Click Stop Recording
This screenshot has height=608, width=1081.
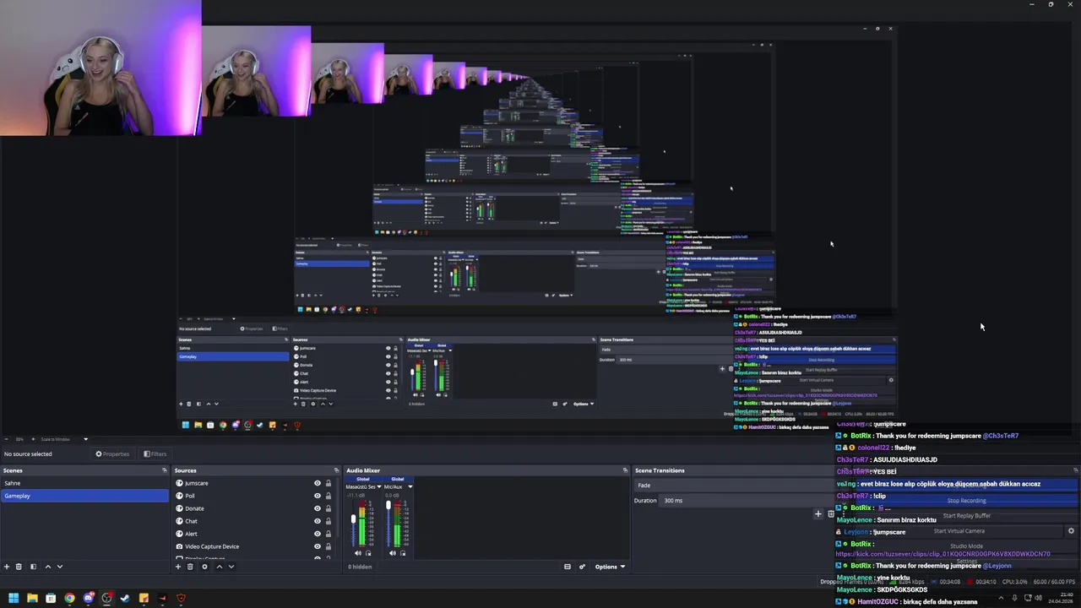(x=966, y=500)
